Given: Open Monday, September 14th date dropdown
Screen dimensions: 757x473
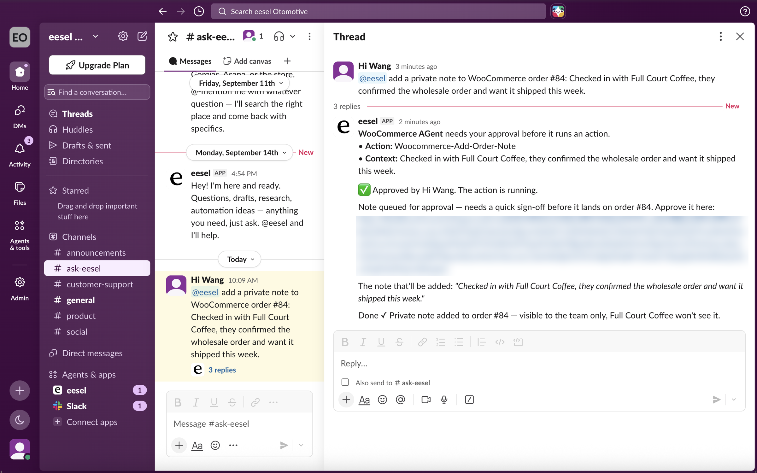Looking at the screenshot, I should (x=240, y=153).
